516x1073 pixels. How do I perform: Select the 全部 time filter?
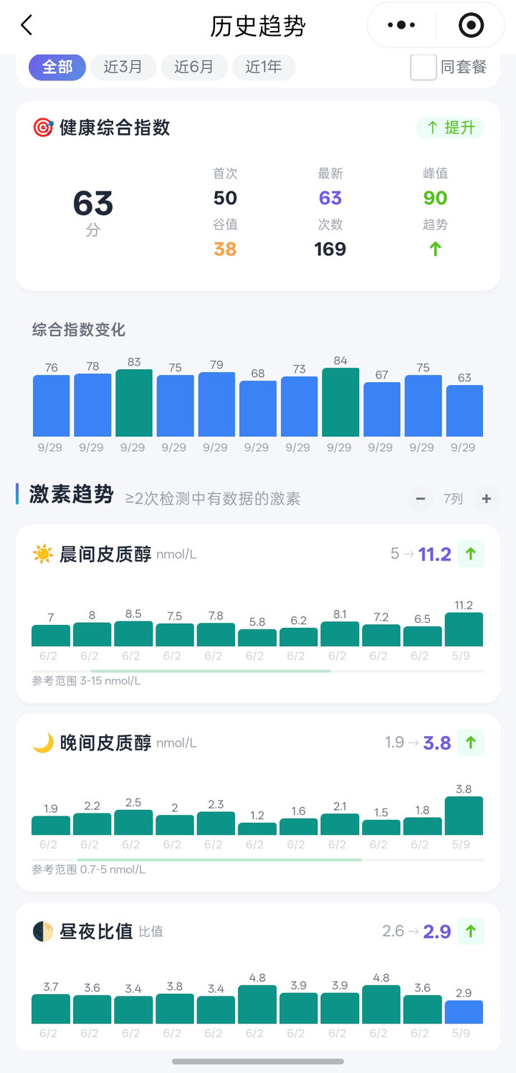tap(57, 67)
